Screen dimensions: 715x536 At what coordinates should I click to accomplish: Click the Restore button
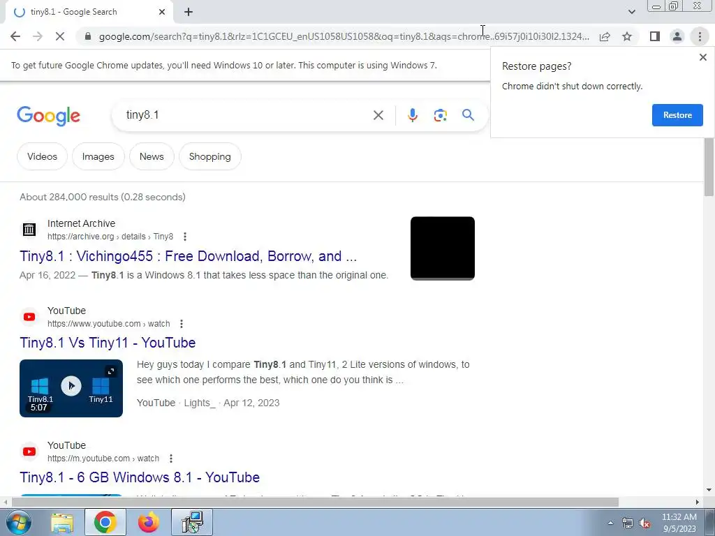(677, 115)
